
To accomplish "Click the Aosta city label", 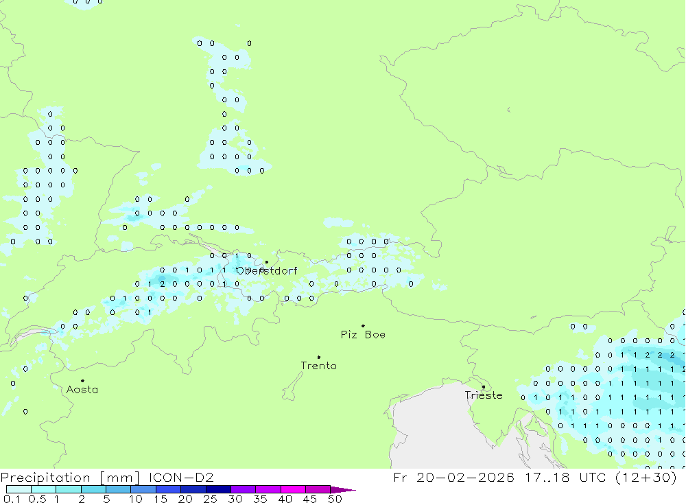I will (82, 390).
